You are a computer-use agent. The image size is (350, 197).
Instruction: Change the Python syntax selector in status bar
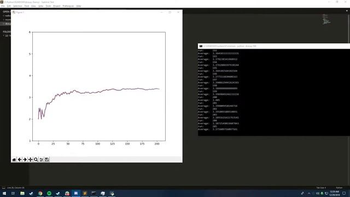[x=339, y=188]
